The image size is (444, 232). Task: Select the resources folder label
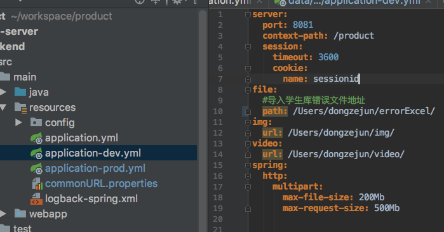point(52,108)
